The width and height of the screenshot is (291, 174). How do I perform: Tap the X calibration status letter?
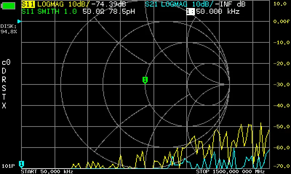click(x=4, y=105)
